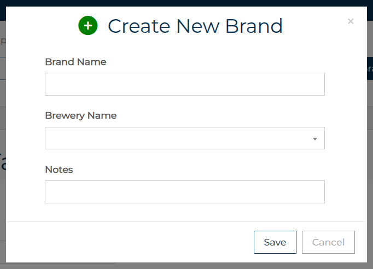The height and width of the screenshot is (269, 373).
Task: Click the Brewery Name dropdown arrow
Action: (314, 139)
